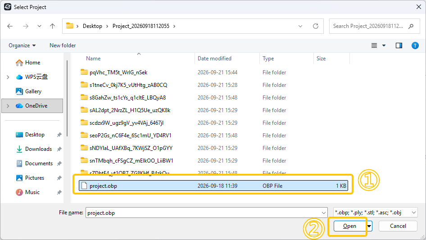Select folder s8GahZw_ts1cYs_q1cltE_LBQyA8
The height and width of the screenshot is (240, 426).
127,98
